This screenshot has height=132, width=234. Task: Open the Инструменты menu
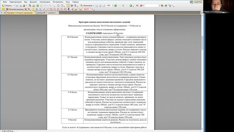point(58,2)
